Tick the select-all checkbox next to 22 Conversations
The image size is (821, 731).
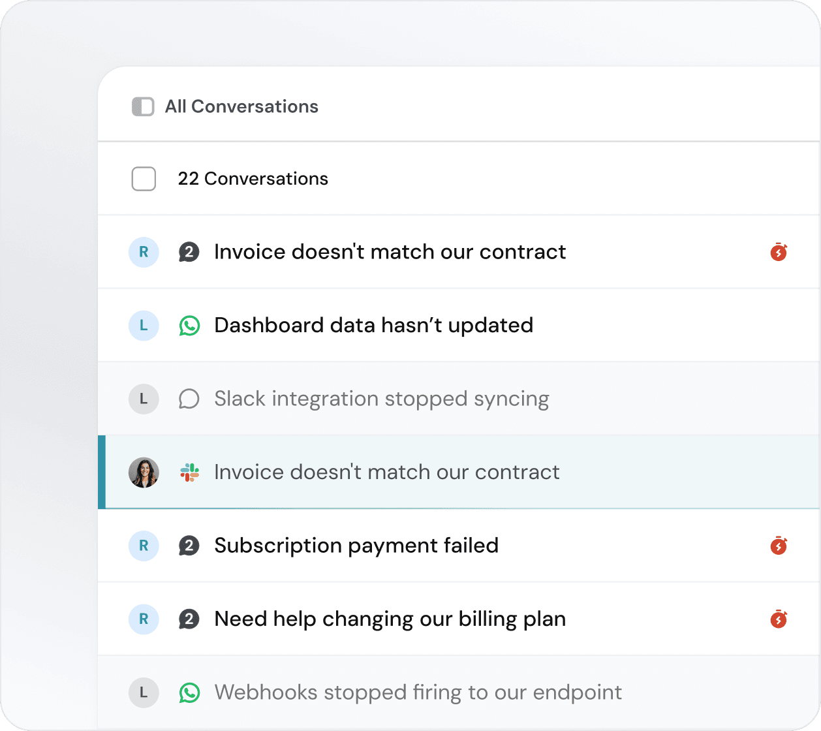click(x=144, y=179)
